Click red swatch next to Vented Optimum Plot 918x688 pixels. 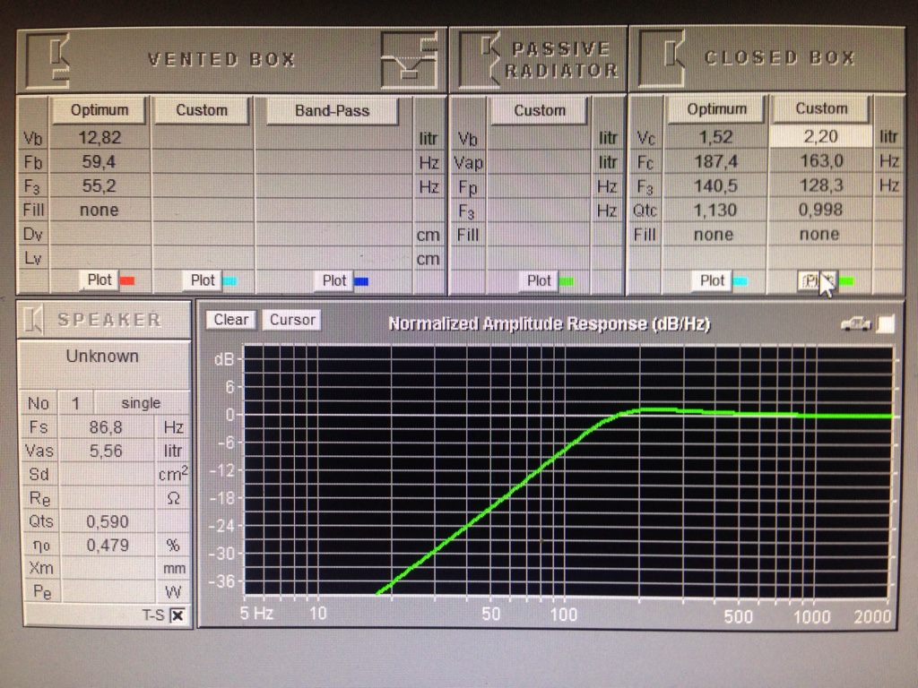(127, 280)
